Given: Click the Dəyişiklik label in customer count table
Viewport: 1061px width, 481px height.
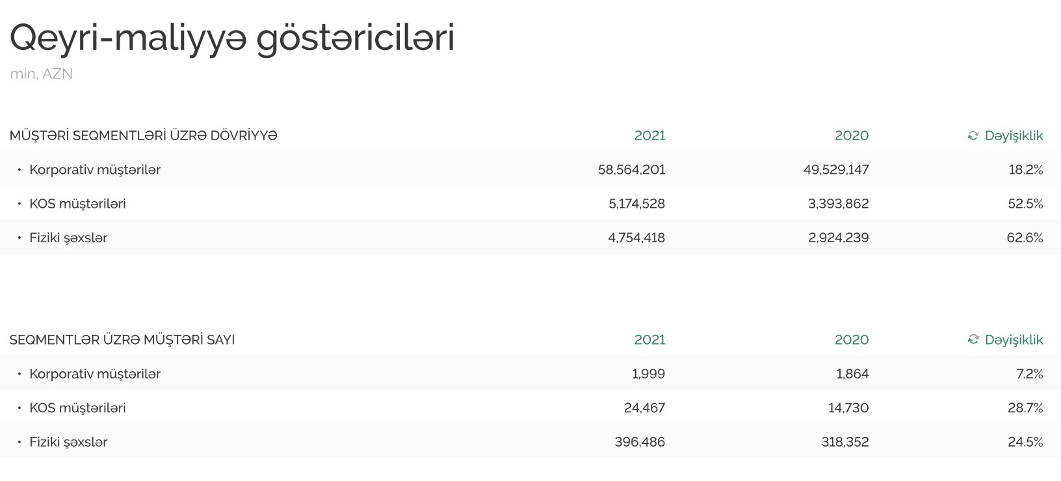Looking at the screenshot, I should [x=1014, y=339].
